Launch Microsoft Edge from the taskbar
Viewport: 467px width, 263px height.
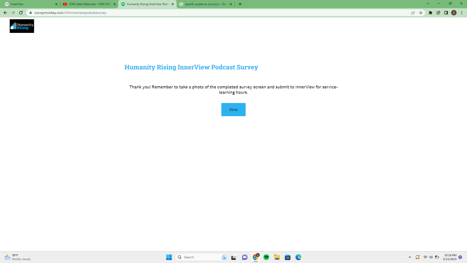pyautogui.click(x=298, y=257)
